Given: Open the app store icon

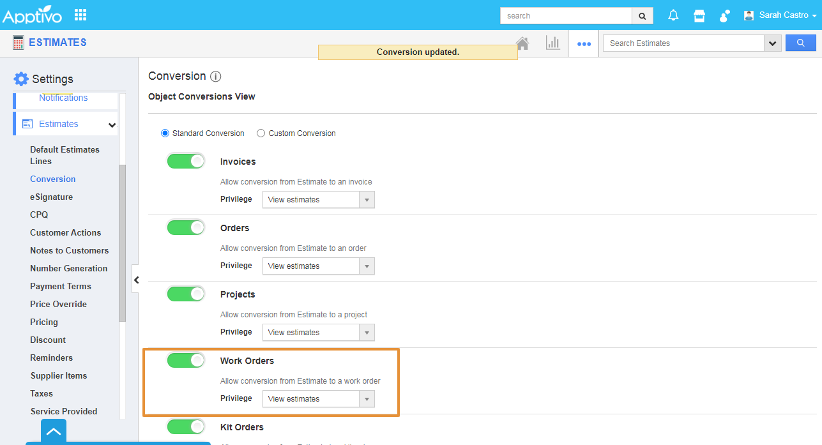Looking at the screenshot, I should click(x=699, y=16).
